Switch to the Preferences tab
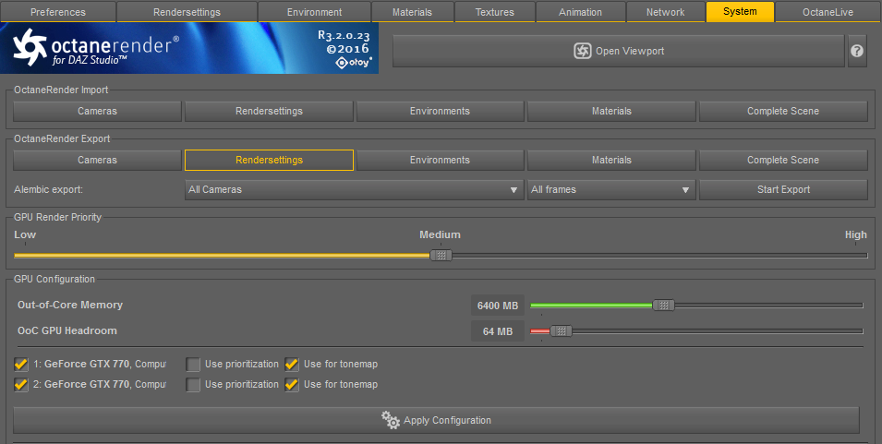Image resolution: width=882 pixels, height=444 pixels. tap(58, 12)
